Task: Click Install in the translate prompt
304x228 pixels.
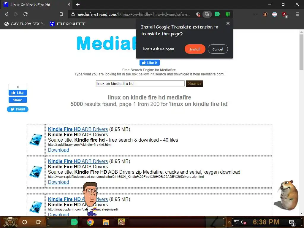Action: click(x=195, y=49)
